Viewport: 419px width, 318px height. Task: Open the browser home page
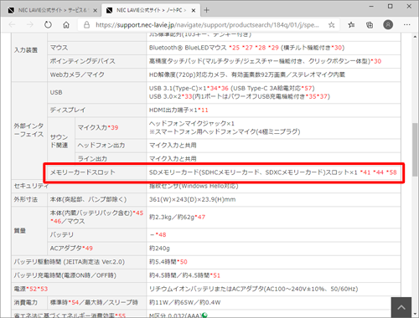(66, 25)
